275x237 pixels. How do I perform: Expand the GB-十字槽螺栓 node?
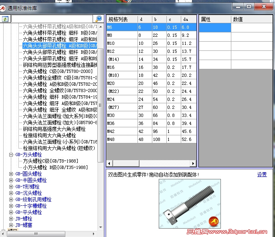[x=11, y=206]
